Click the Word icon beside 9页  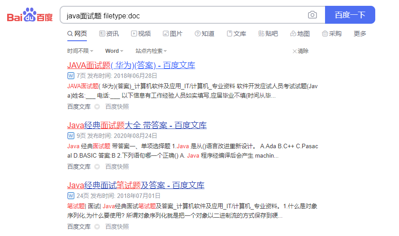(x=71, y=136)
